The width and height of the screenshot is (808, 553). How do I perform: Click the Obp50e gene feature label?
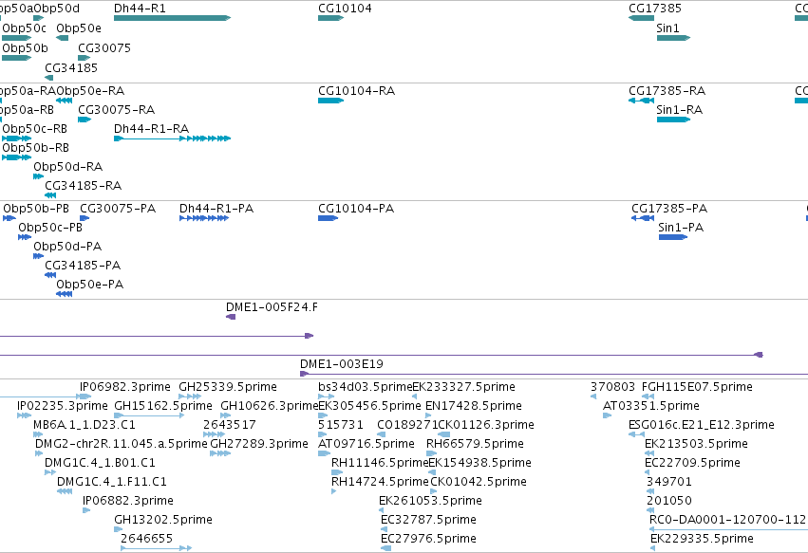[x=79, y=28]
